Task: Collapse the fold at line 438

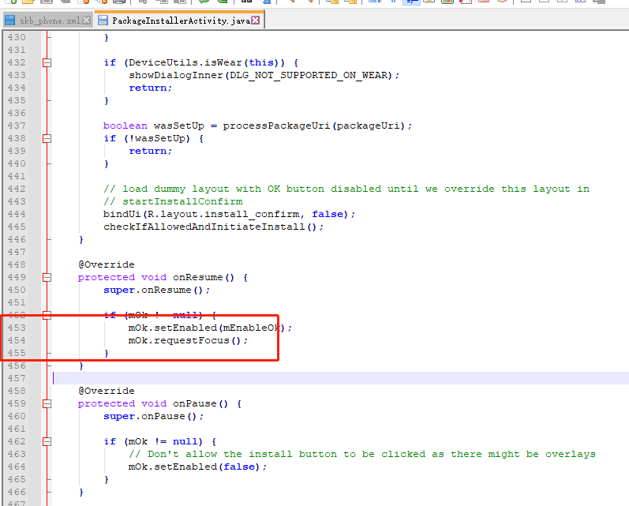Action: coord(47,138)
